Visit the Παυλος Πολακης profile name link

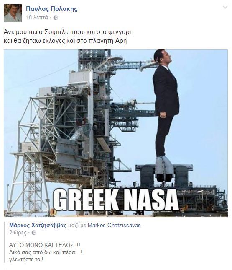(x=51, y=9)
